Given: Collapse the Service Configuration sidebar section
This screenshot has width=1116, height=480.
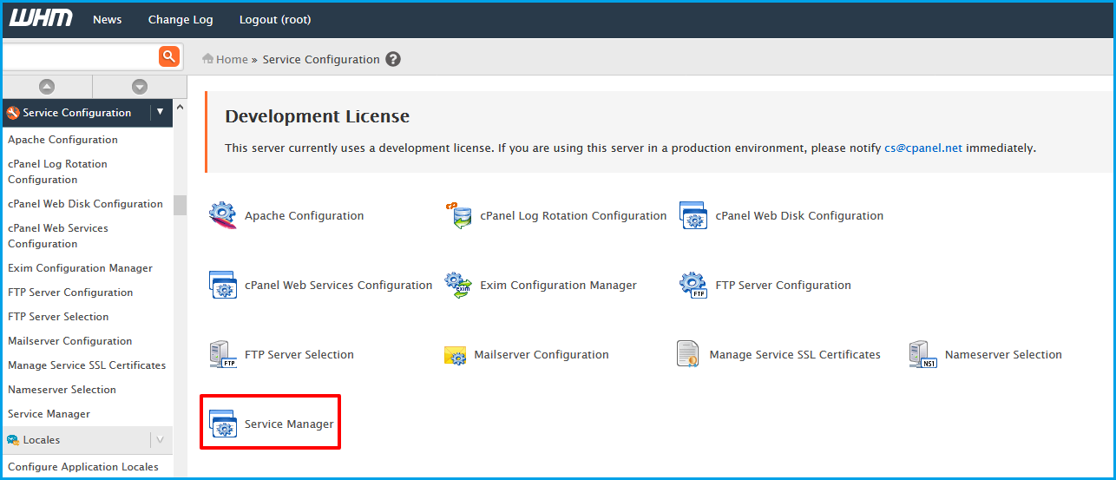Looking at the screenshot, I should coord(160,112).
